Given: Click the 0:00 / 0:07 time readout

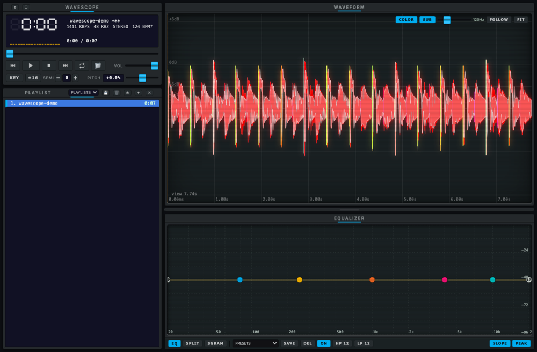Looking at the screenshot, I should pos(82,41).
